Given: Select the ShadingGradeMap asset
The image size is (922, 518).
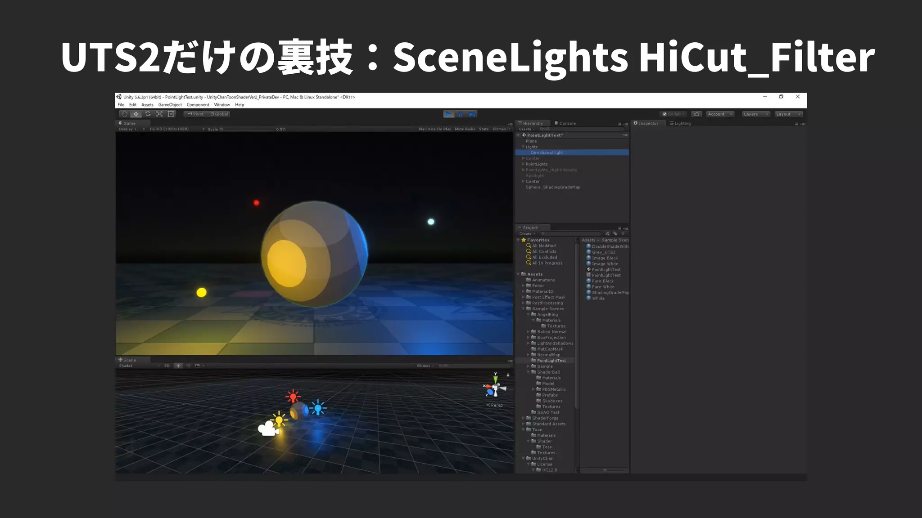Looking at the screenshot, I should point(608,293).
